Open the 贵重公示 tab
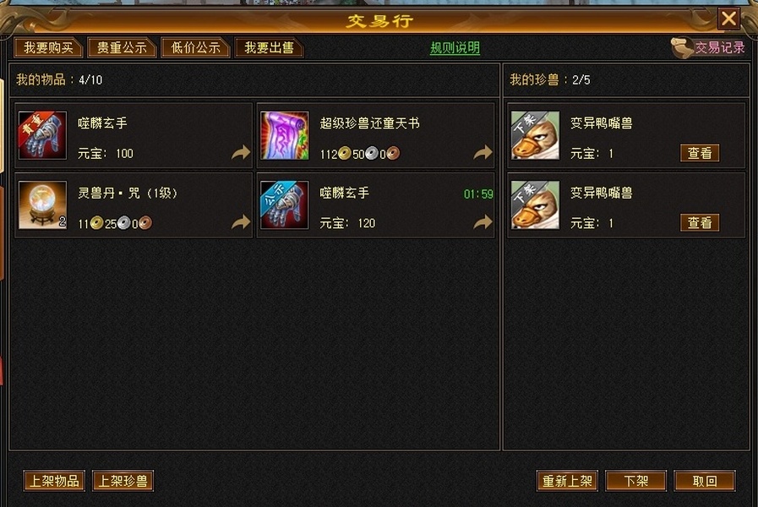The height and width of the screenshot is (507, 758). 122,48
